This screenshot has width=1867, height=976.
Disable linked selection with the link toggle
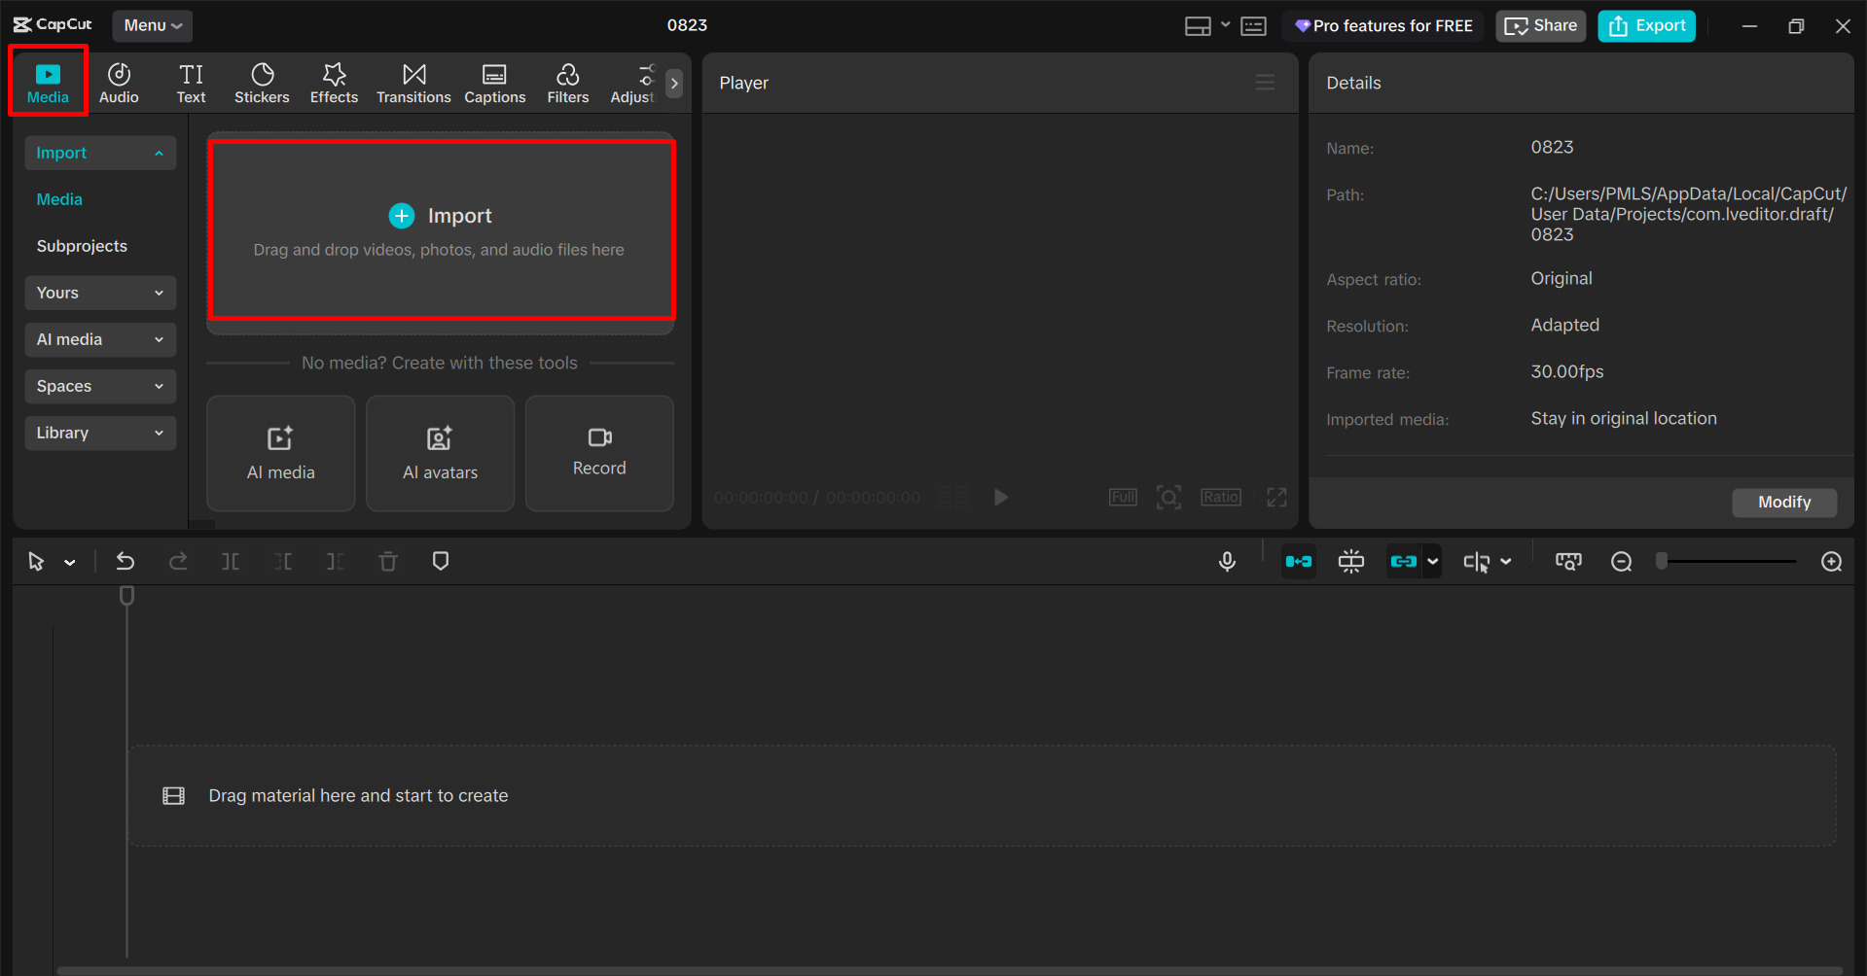[1404, 561]
